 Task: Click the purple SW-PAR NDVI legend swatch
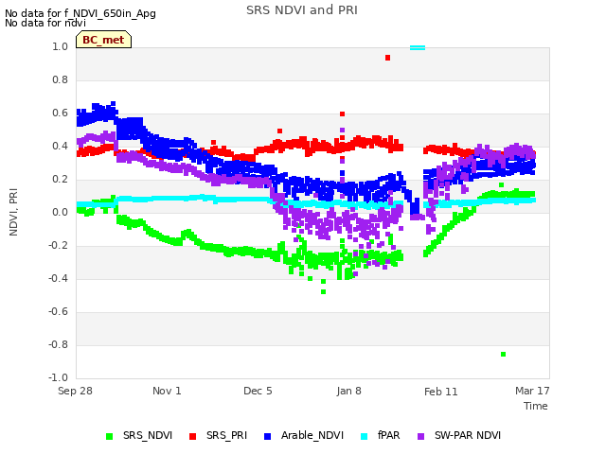coord(420,436)
